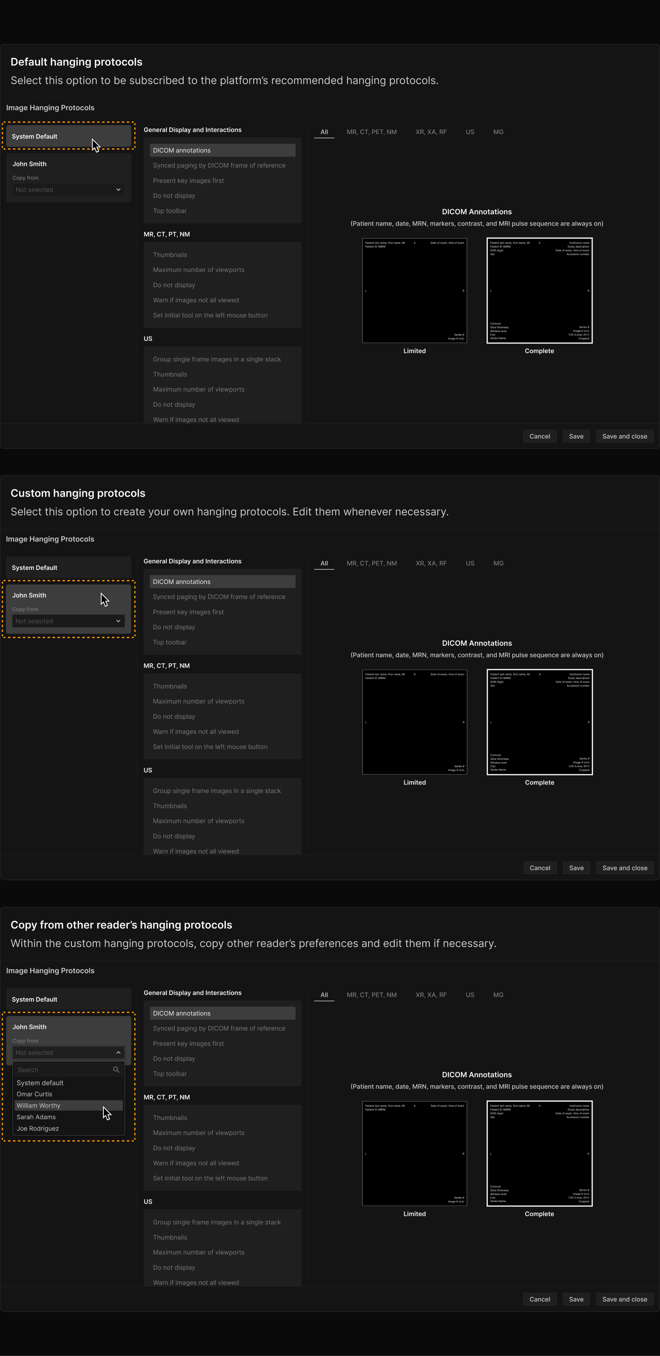Choose DICOM annotations in Copy from other reader's panel
The image size is (660, 1356).
(222, 1013)
